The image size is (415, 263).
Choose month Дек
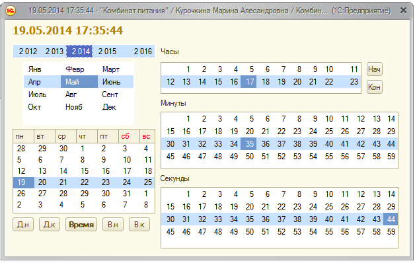click(109, 107)
